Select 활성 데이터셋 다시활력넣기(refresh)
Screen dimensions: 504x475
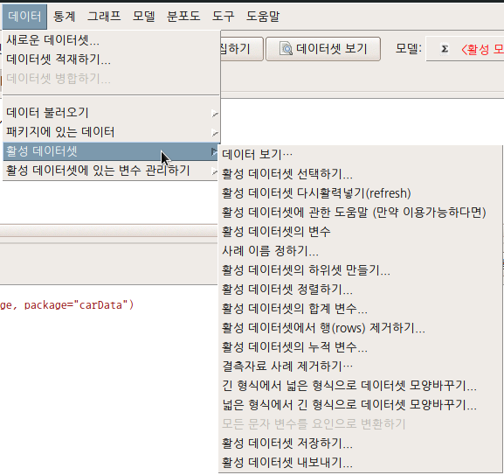click(x=360, y=193)
